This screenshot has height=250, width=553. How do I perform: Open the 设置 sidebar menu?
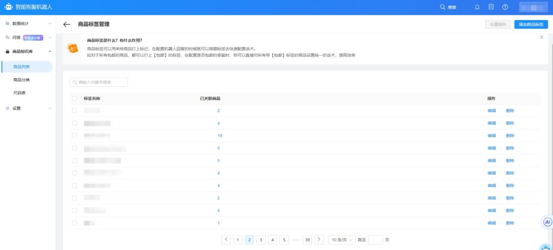[28, 108]
